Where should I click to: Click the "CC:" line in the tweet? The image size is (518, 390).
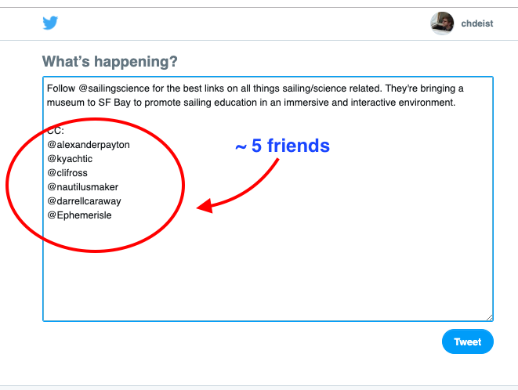(x=56, y=131)
